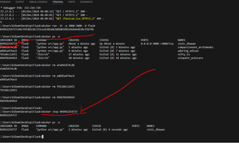
Task: Place cursor at the last terminal prompt
Action: click(x=43, y=137)
